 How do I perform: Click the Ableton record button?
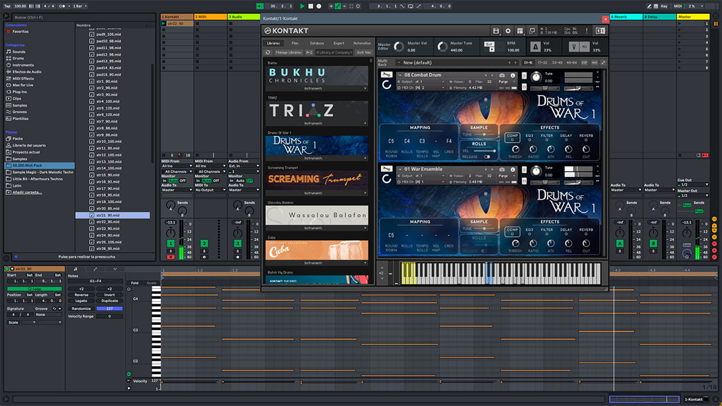319,6
